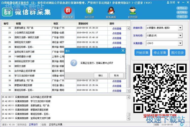The width and height of the screenshot is (190, 127).
Task: Select row 群营销实操互粉群
Action: (x=64, y=85)
